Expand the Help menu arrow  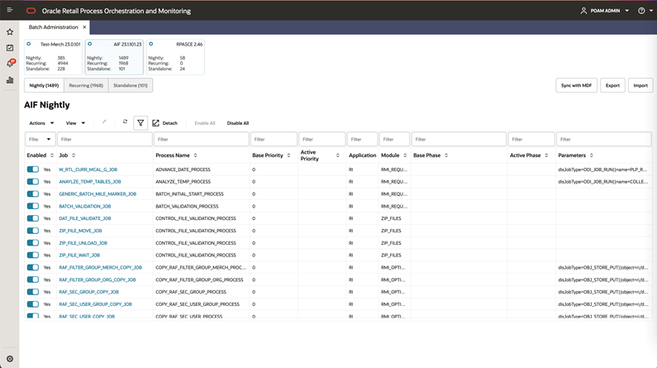pos(651,11)
